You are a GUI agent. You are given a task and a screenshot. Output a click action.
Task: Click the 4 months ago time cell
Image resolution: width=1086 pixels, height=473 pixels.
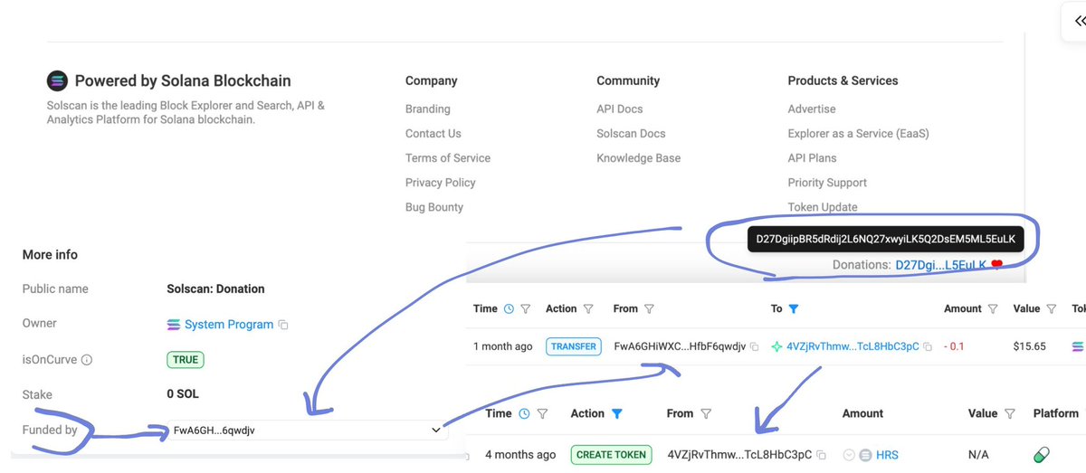tap(520, 455)
